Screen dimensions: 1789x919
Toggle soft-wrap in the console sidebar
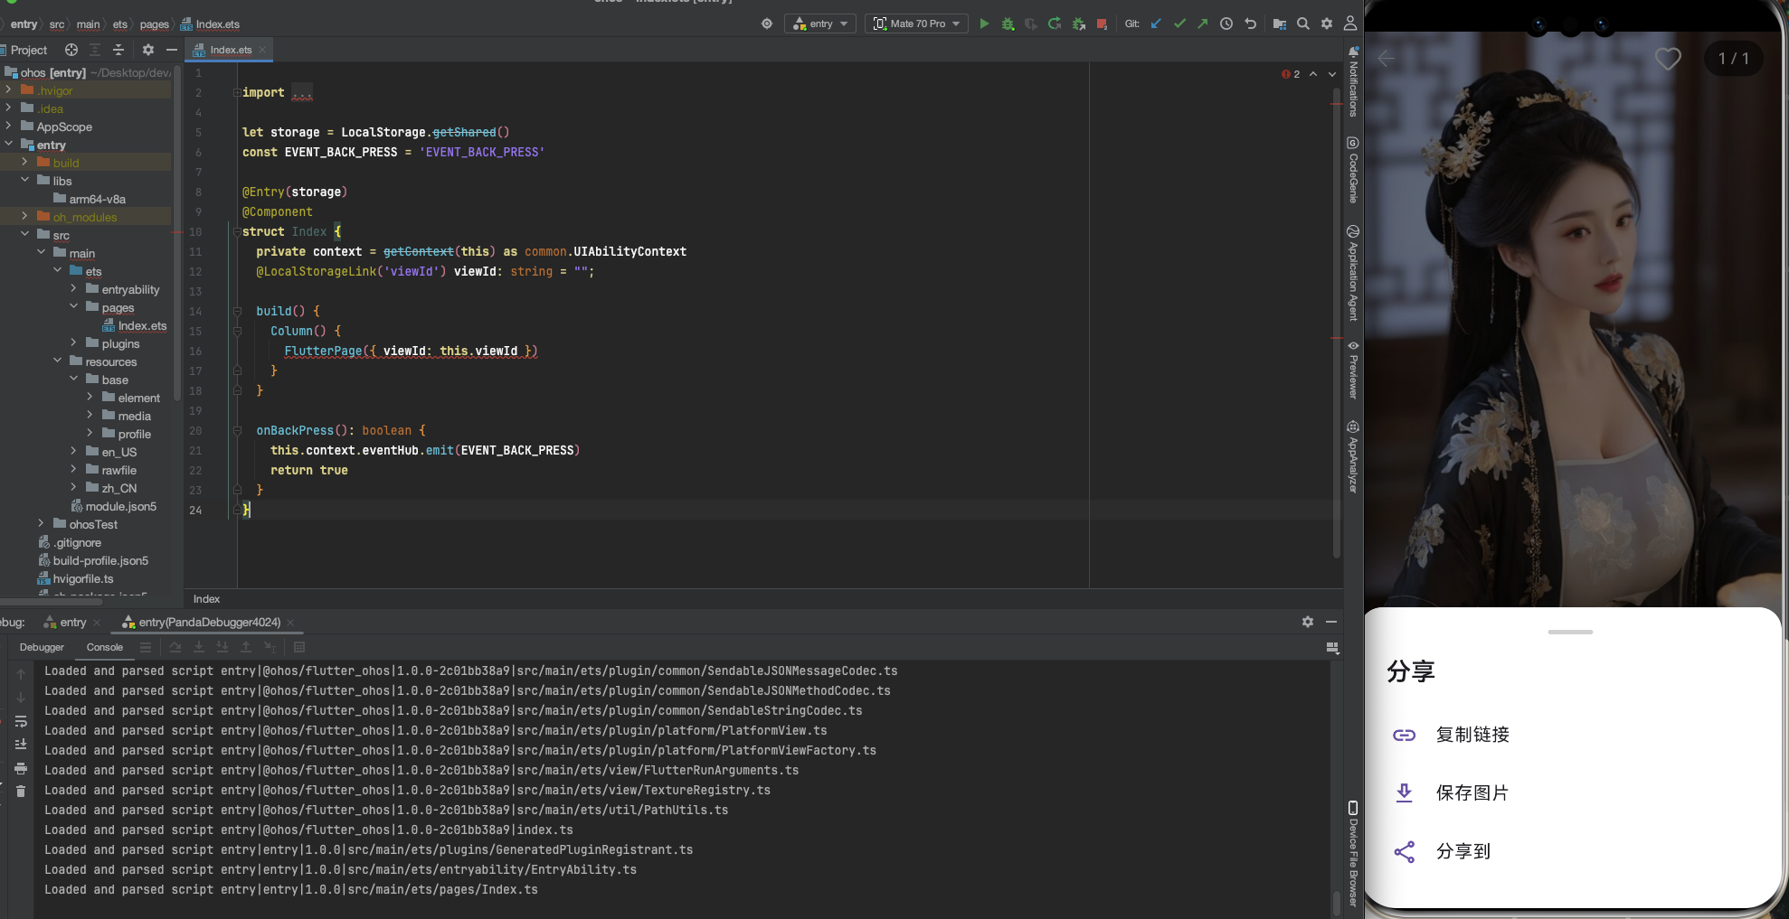click(x=21, y=721)
